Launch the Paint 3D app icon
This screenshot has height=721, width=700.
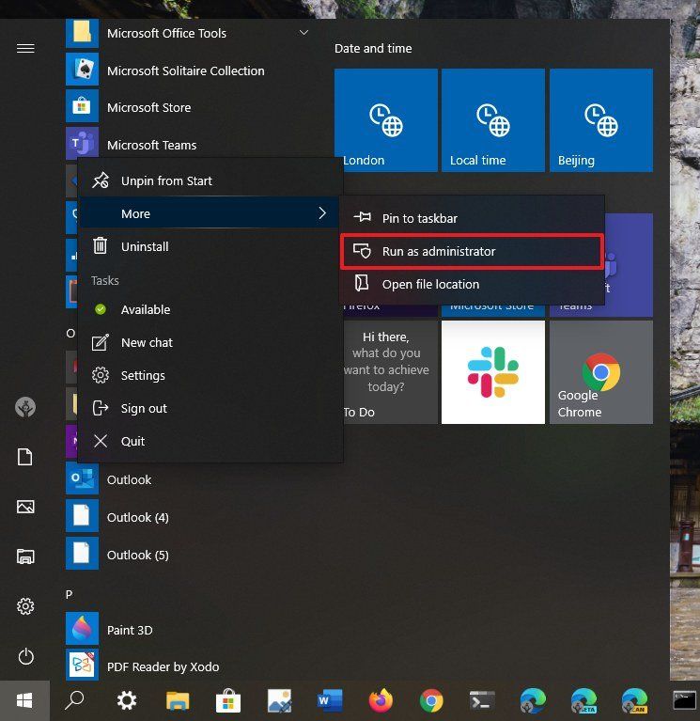click(82, 629)
